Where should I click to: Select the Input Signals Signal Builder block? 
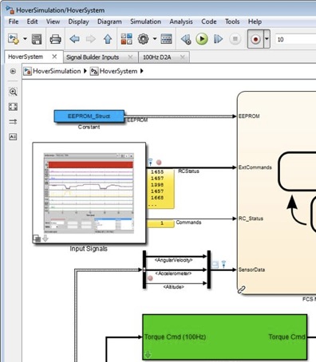[x=89, y=193]
